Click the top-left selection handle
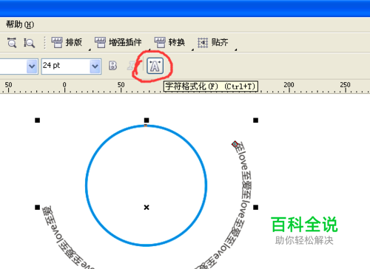 pos(37,120)
